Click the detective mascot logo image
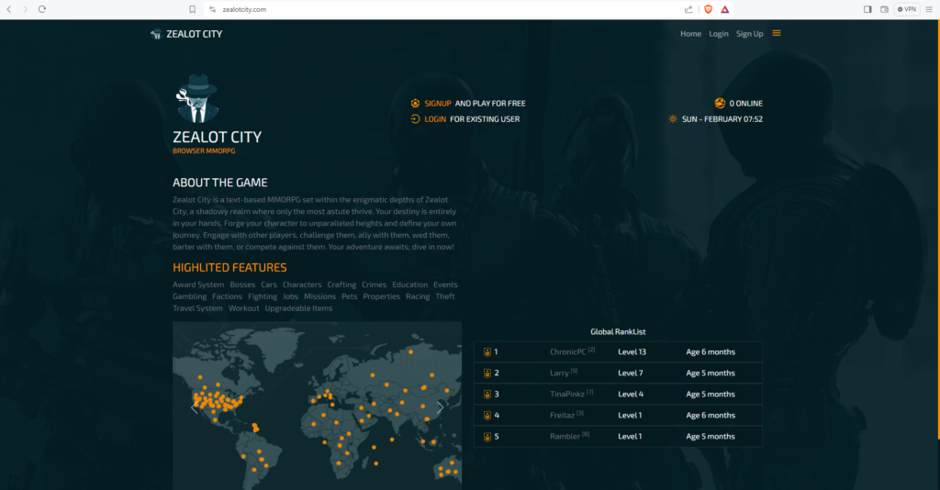The image size is (940, 490). coord(197,99)
